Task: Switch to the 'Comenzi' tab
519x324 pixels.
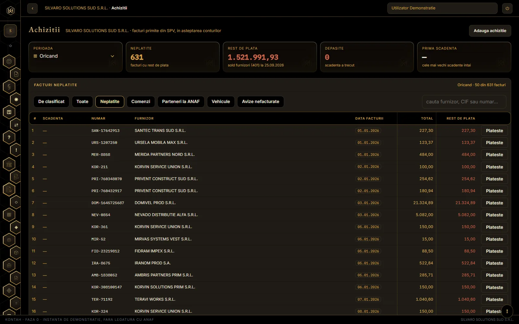Action: coord(141,102)
